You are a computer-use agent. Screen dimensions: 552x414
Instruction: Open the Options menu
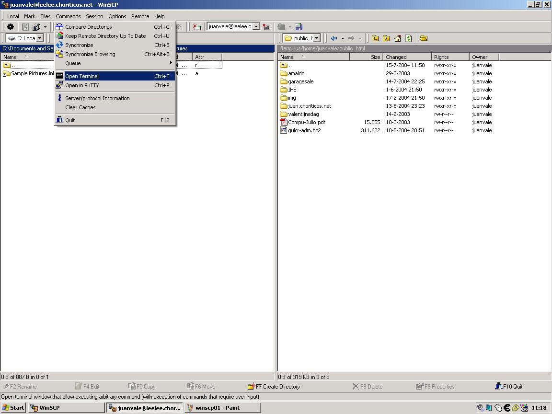click(x=117, y=16)
